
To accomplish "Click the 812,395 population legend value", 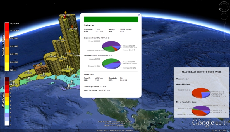I will point(13,70).
